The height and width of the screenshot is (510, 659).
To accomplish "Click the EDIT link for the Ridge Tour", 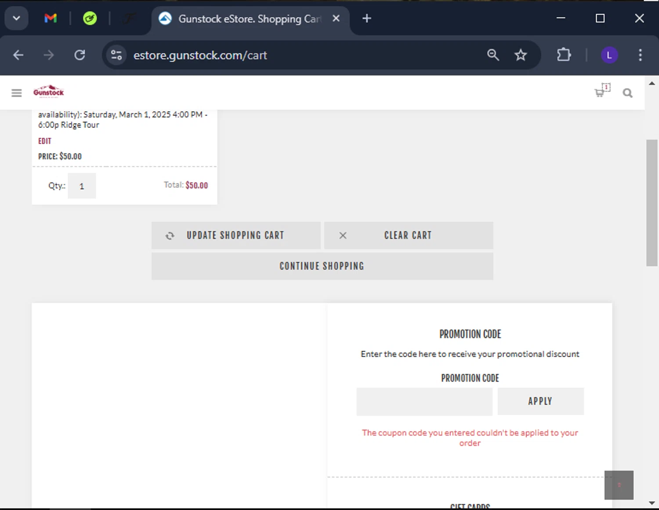I will [45, 141].
